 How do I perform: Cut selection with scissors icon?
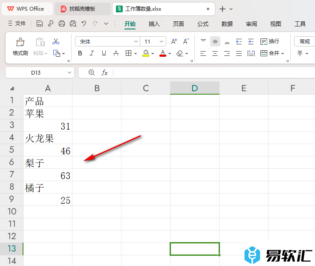(56, 42)
